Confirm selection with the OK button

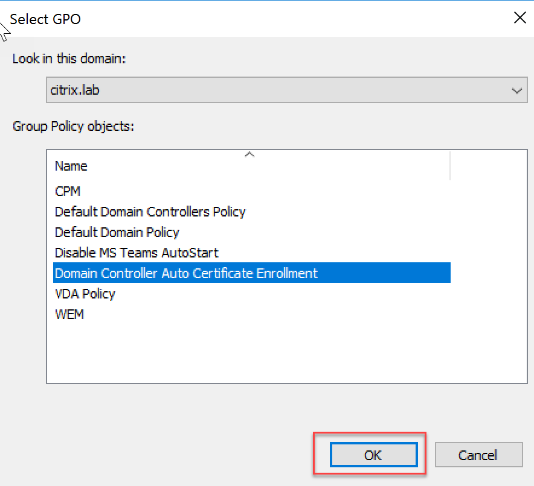pos(373,455)
